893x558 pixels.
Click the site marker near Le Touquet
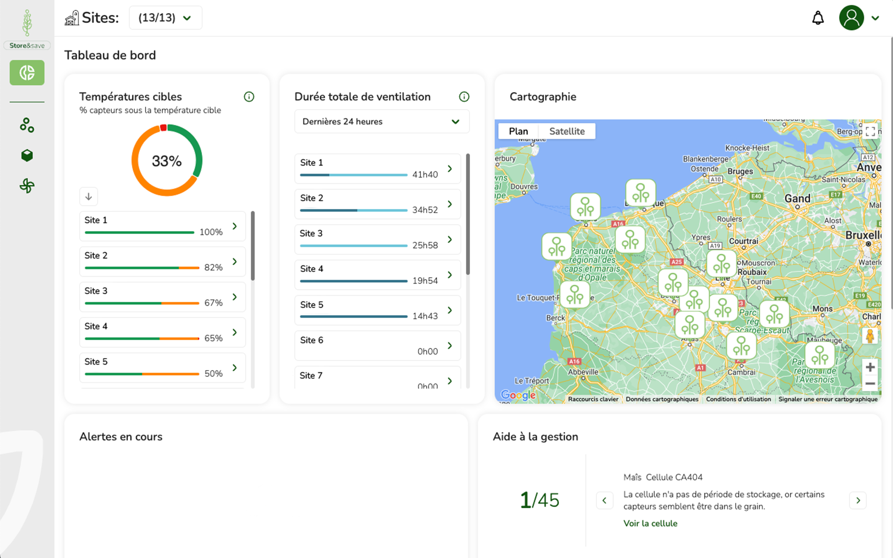[575, 294]
